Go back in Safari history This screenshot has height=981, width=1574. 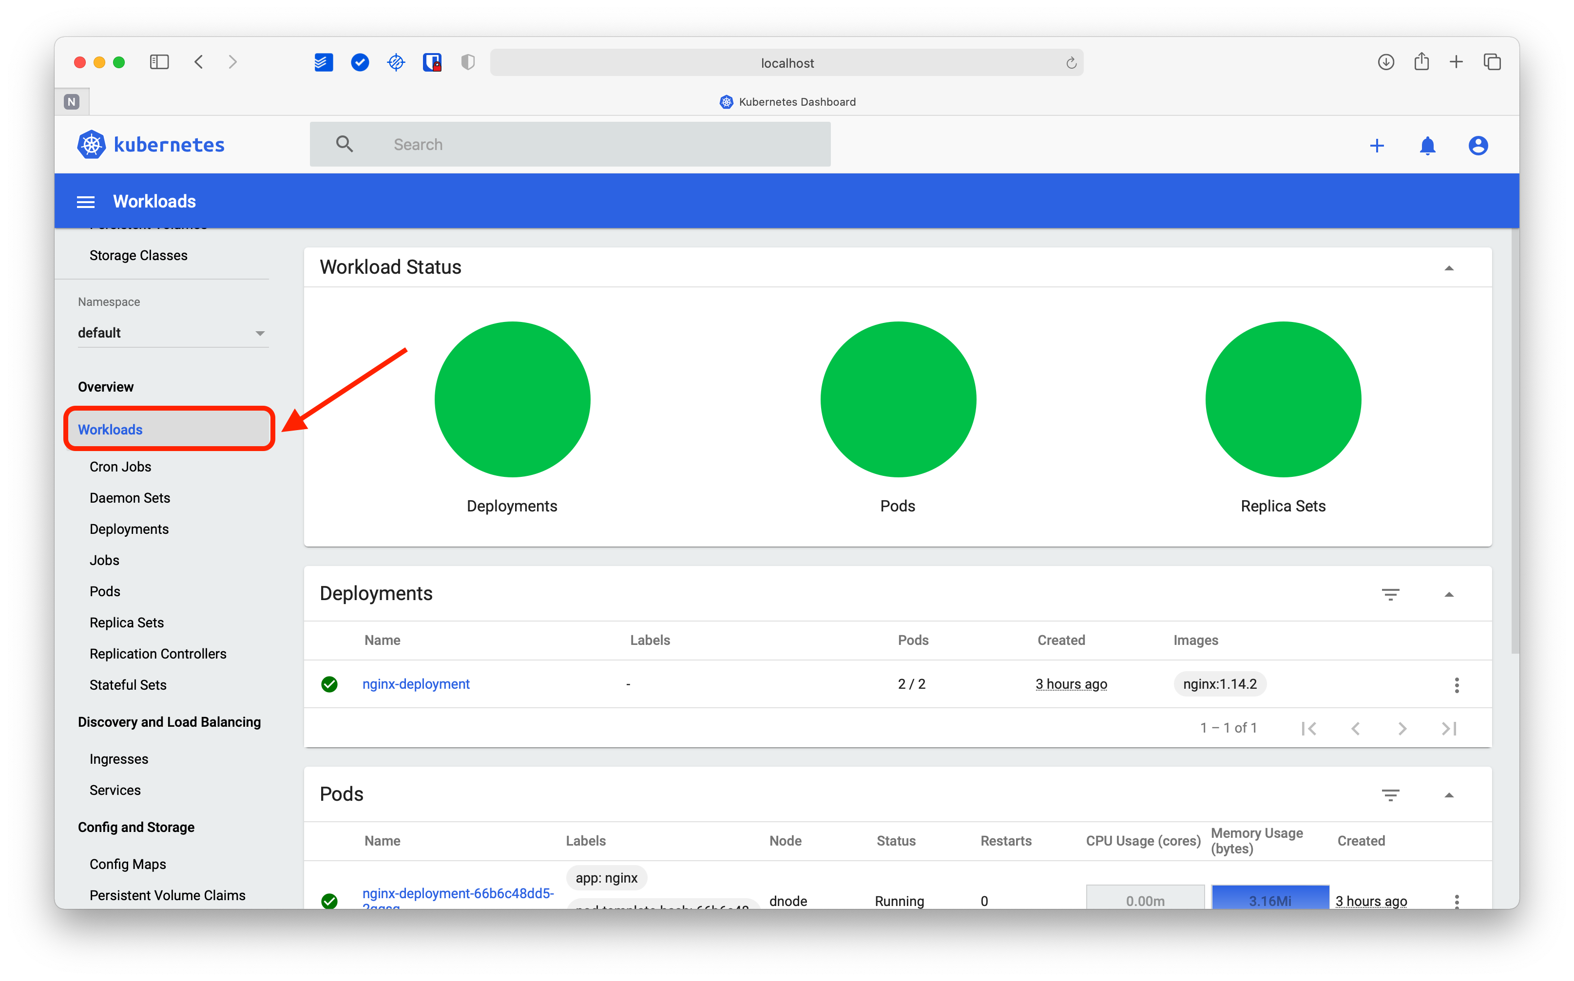pos(199,62)
